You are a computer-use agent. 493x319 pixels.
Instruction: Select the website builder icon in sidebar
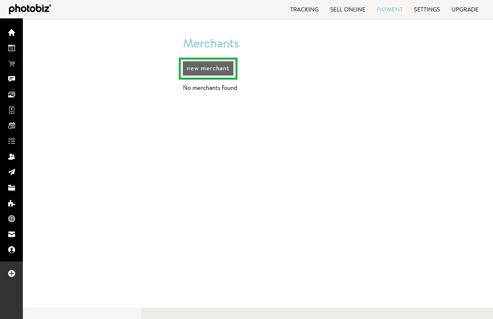pyautogui.click(x=11, y=48)
